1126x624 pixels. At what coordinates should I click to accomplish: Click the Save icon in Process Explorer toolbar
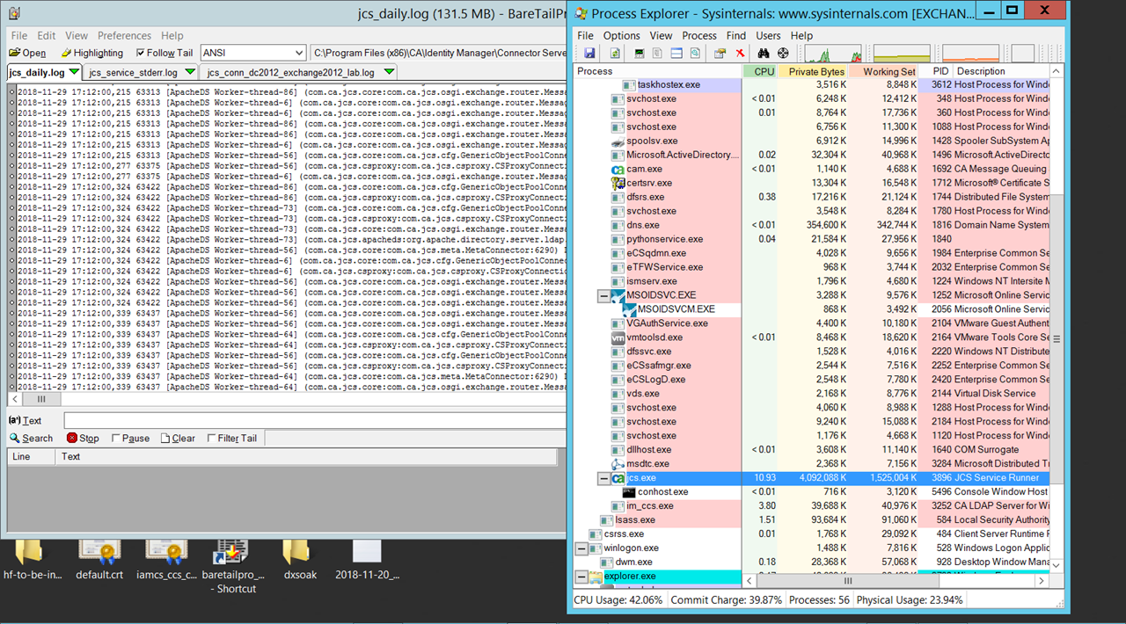(x=589, y=53)
